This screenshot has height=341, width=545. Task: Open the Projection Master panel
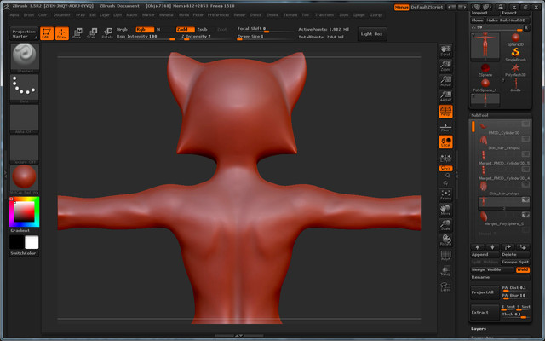[24, 33]
